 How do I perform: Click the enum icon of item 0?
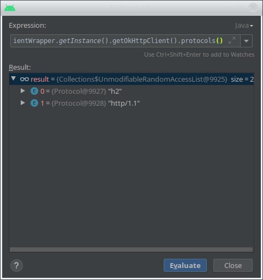(x=34, y=91)
